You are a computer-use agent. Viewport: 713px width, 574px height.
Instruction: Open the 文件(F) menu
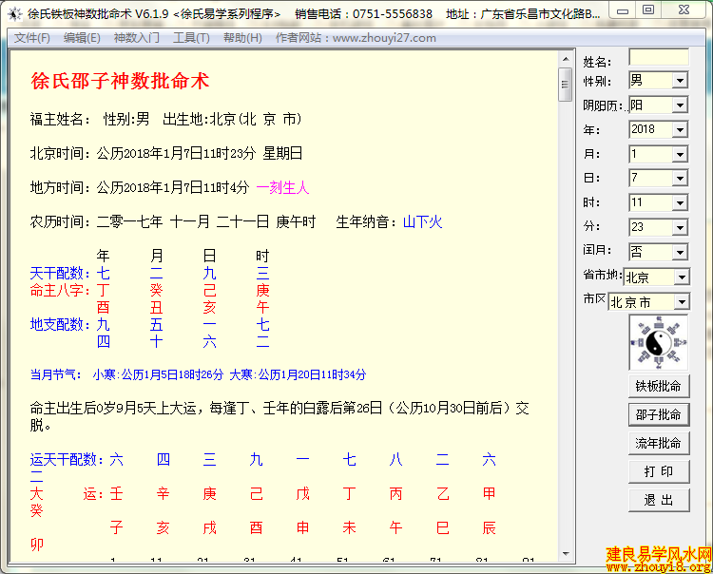[32, 38]
